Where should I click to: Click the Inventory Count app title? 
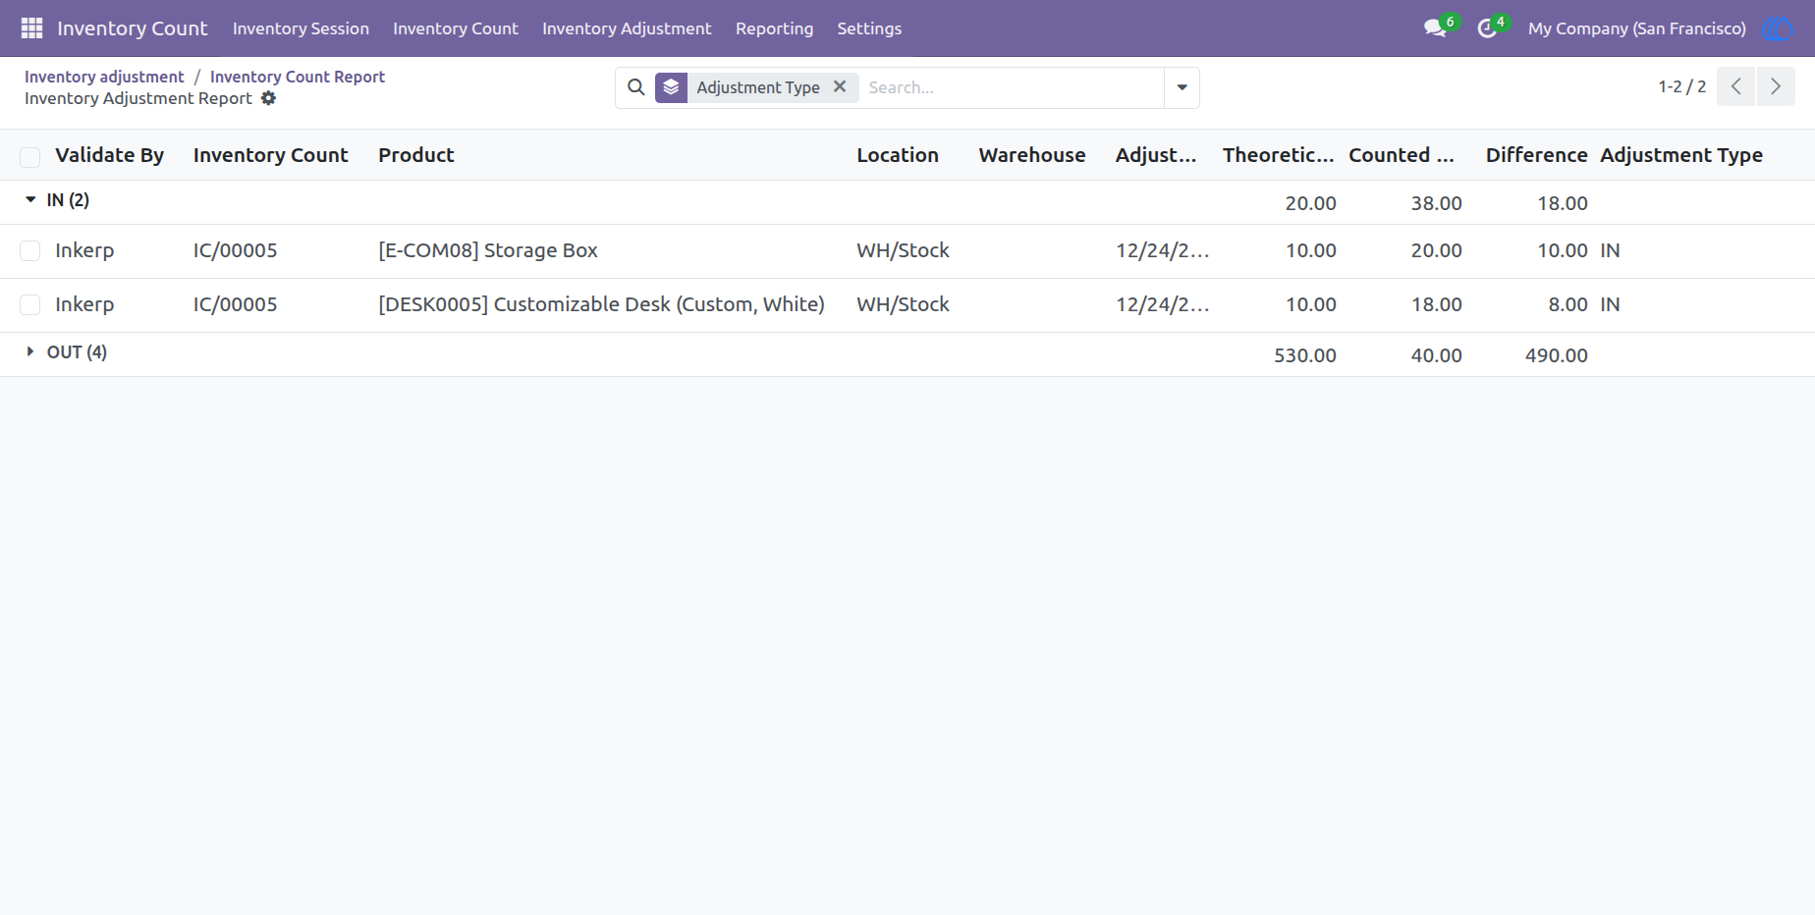(x=133, y=28)
